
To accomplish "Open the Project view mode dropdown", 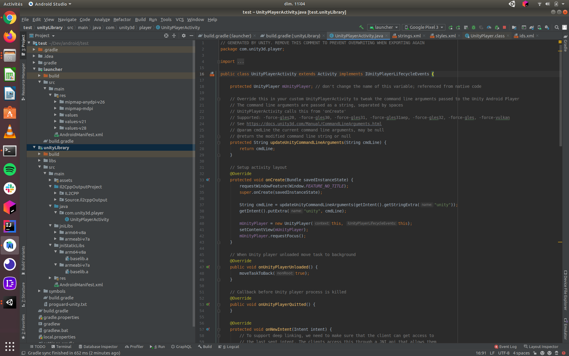I will tap(42, 36).
